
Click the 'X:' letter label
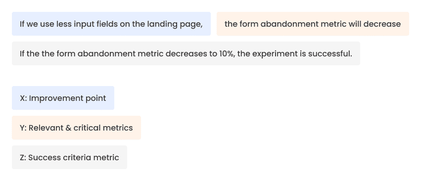[23, 98]
